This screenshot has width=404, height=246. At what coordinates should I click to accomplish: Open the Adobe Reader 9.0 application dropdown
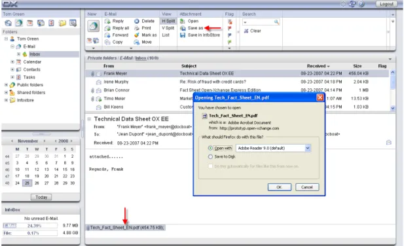coord(308,149)
